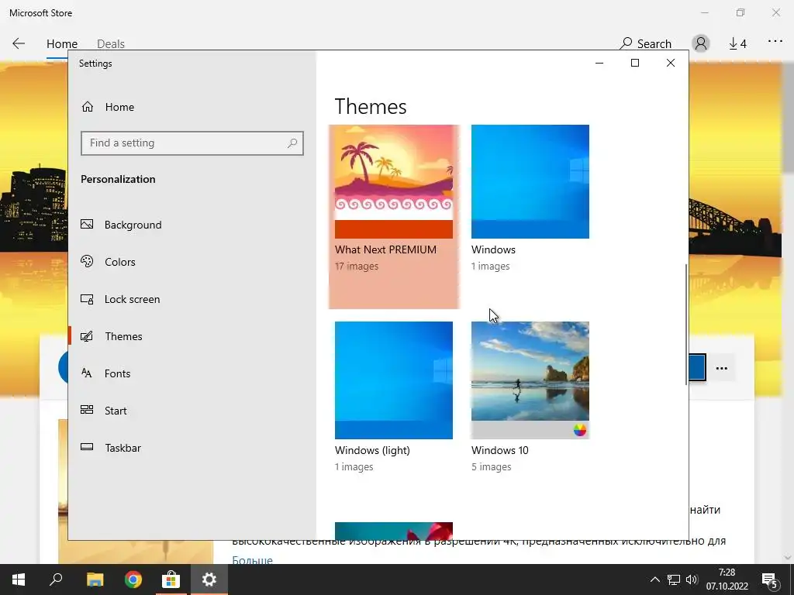Screen dimensions: 794x595
Task: Open File Explorer from taskbar
Action: tap(95, 580)
